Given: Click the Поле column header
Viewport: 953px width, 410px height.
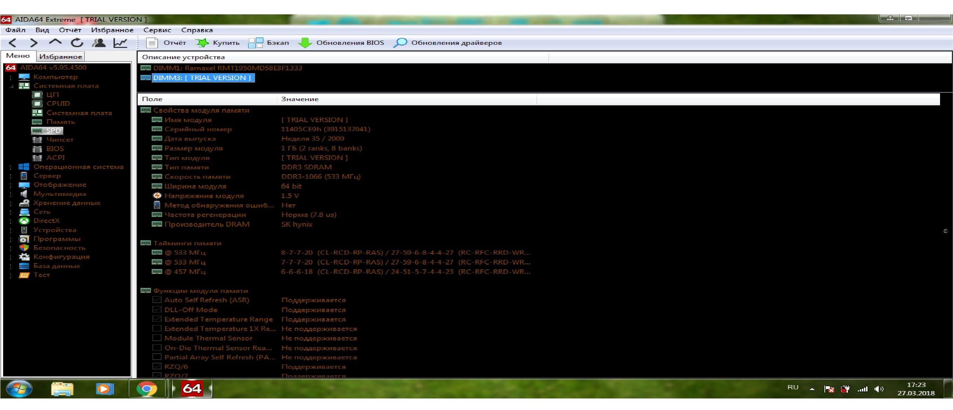Looking at the screenshot, I should (x=207, y=99).
